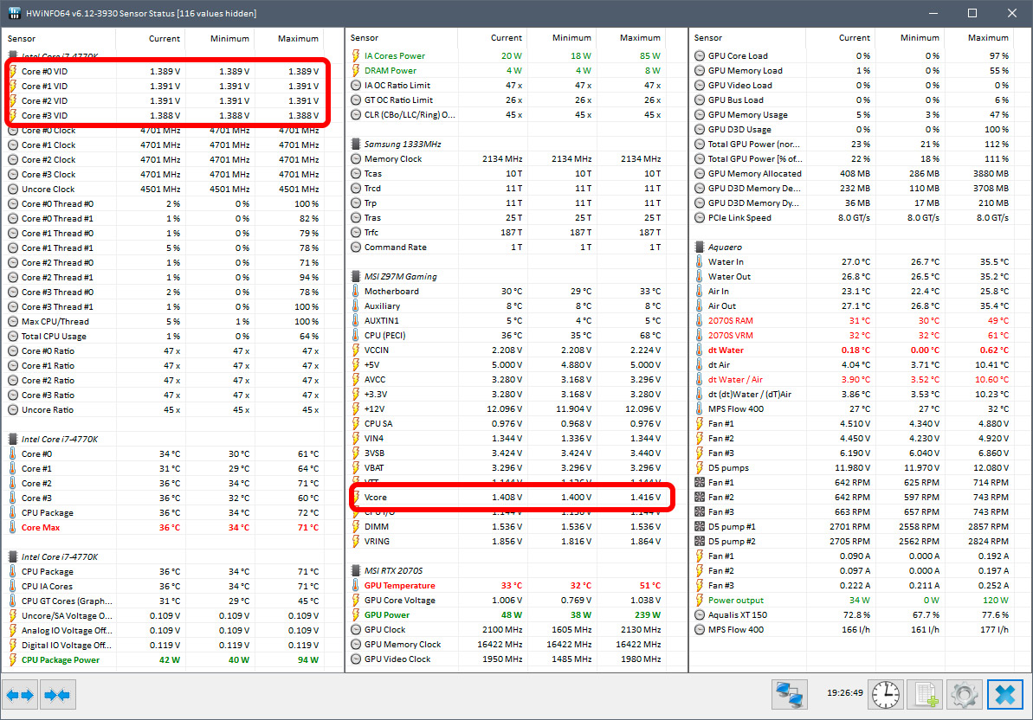
Task: Select the CPU SA voltage row
Action: 506,423
